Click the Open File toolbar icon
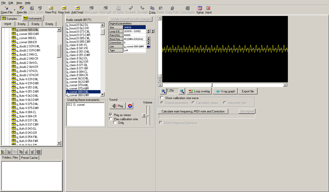 pyautogui.click(x=7, y=8)
